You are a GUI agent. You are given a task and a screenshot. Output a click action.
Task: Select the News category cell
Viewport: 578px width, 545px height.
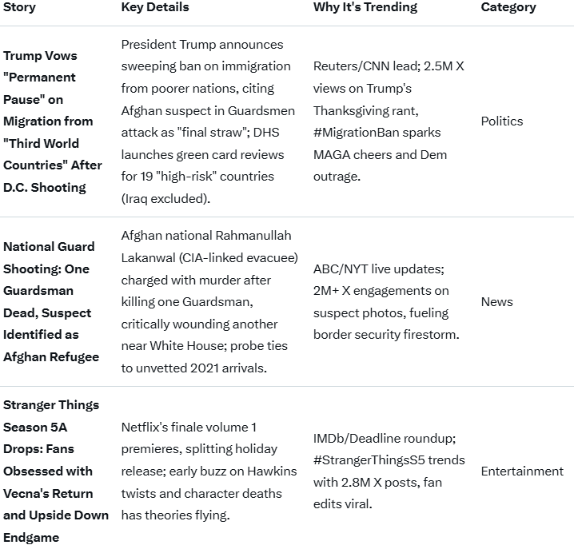(496, 302)
